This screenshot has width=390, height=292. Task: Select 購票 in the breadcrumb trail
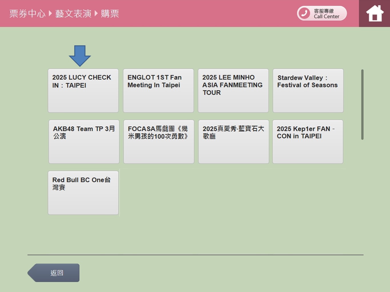(110, 13)
